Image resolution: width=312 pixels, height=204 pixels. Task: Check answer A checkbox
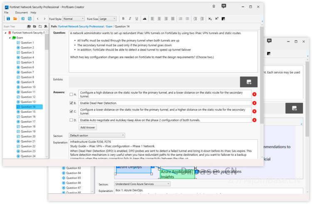point(71,95)
